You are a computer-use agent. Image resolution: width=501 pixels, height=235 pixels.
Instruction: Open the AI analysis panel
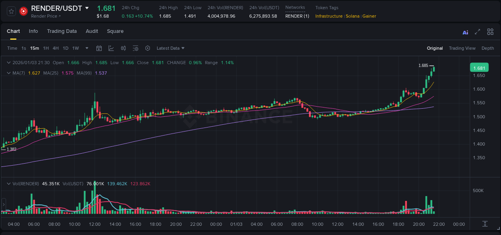(x=465, y=32)
